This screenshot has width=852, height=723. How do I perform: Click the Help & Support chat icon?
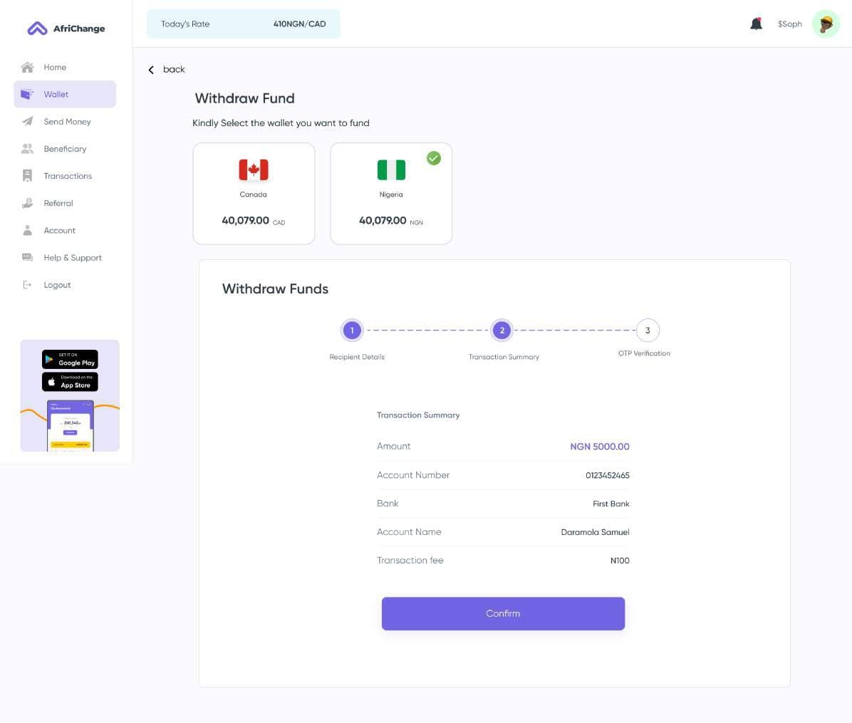[x=27, y=257]
